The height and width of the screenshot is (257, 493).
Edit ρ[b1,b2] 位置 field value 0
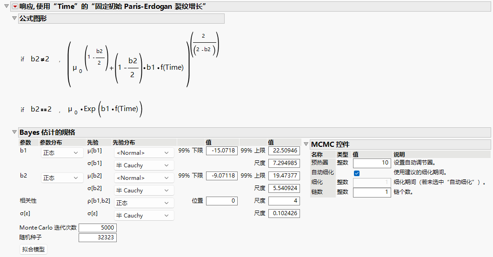point(222,201)
